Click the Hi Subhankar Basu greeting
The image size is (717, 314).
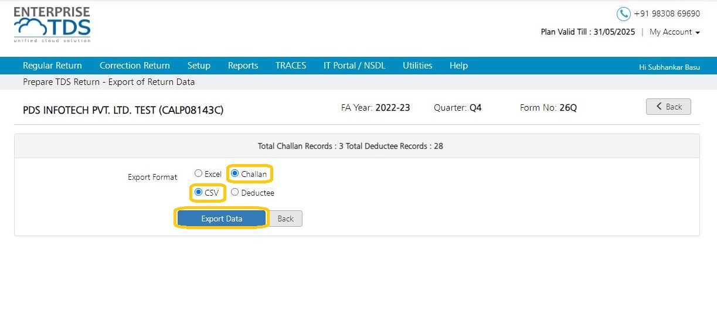pos(670,67)
